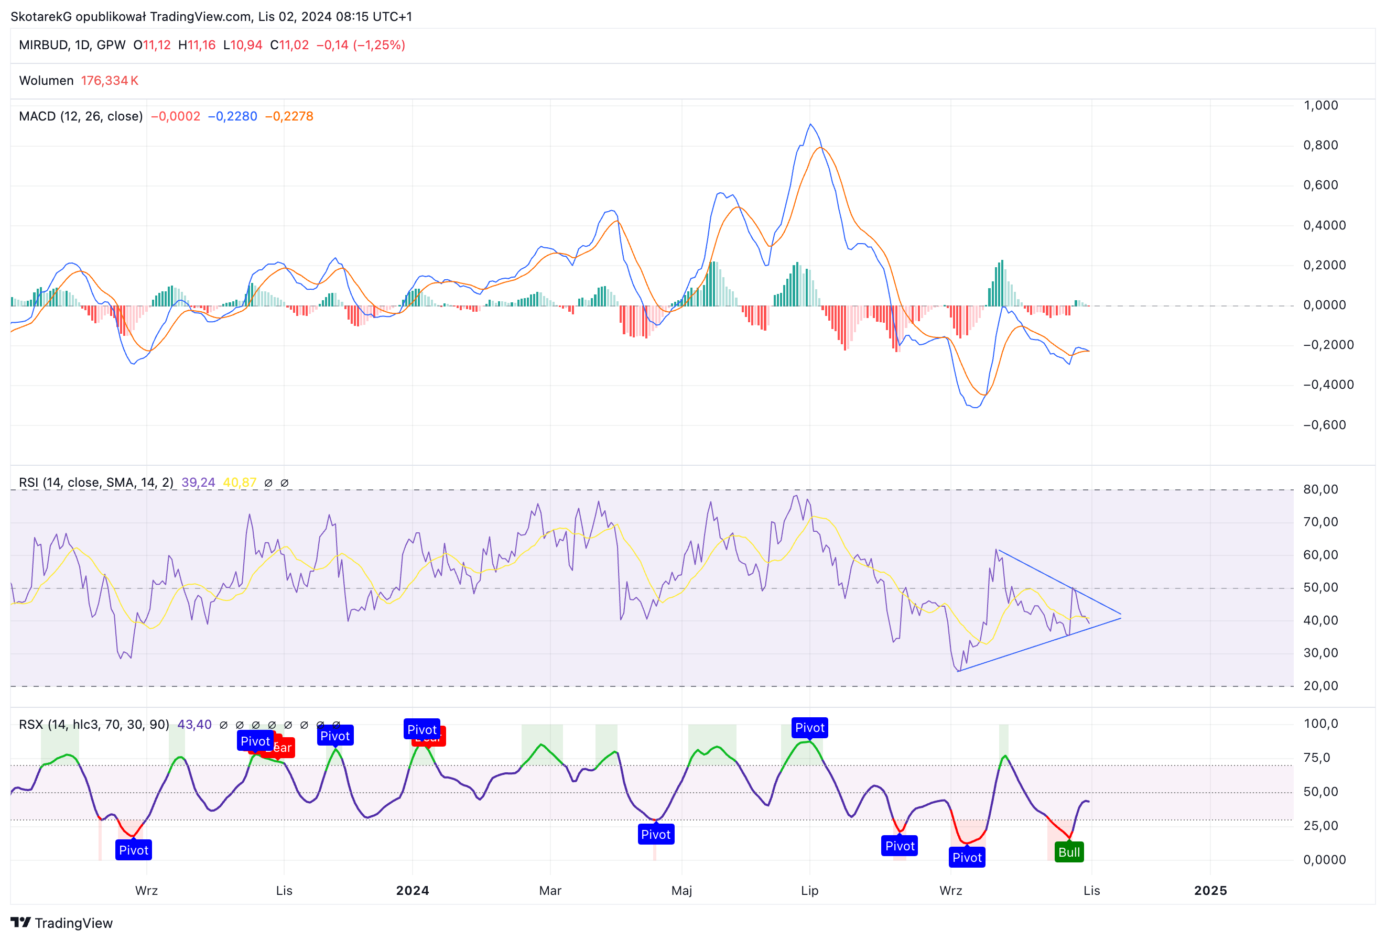Click the 20,00 level on RSI scale
The width and height of the screenshot is (1386, 941).
pos(1320,686)
